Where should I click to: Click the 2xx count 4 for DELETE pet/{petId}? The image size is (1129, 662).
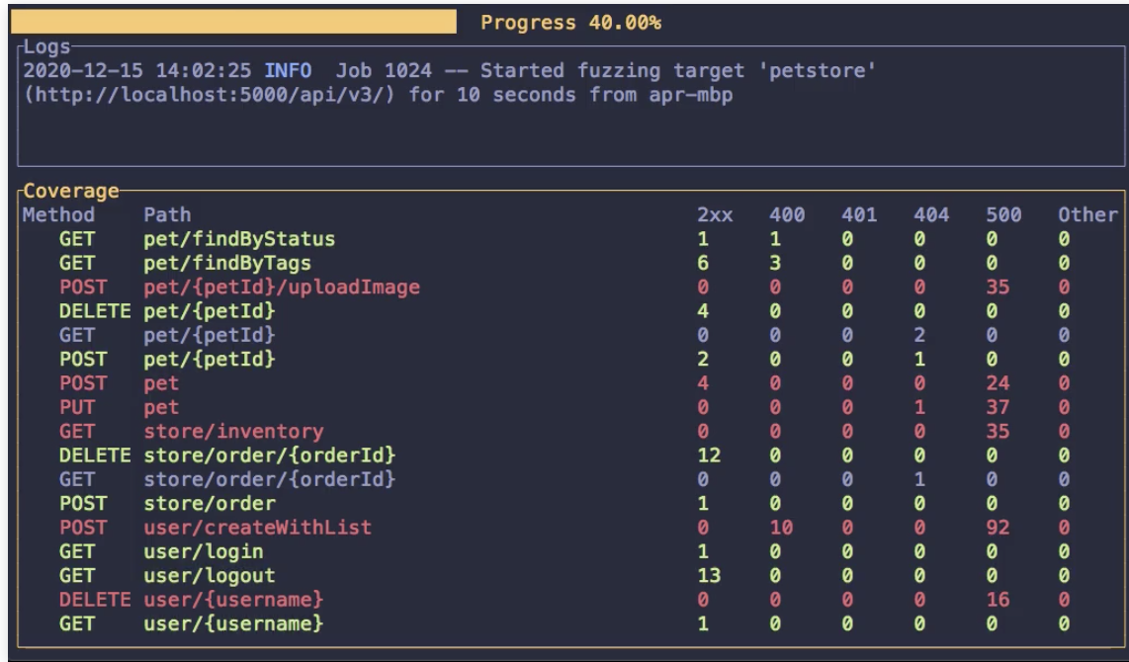pos(703,311)
